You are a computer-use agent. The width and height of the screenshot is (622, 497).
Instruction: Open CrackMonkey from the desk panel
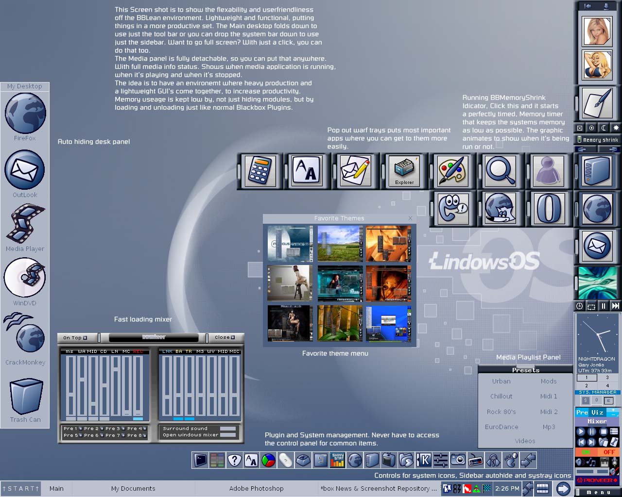[24, 333]
